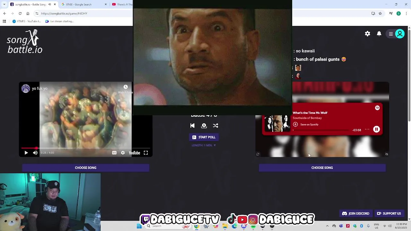411x231 pixels.
Task: Open the notifications bell
Action: pos(379,34)
